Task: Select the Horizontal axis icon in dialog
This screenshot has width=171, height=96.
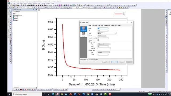Action: coord(84,29)
